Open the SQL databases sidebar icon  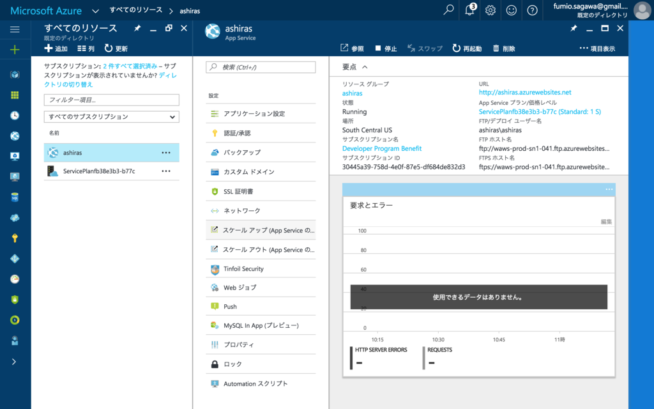(15, 197)
